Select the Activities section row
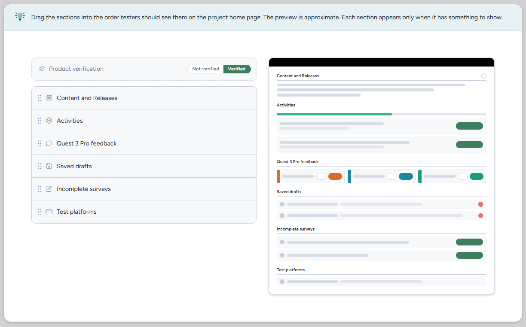Screen dimensions: 526x327 (x=144, y=121)
